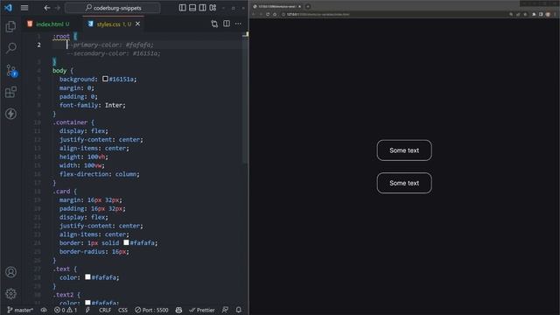Viewport: 560px width, 315px height.
Task: Click the browser address bar
Action: (x=393, y=14)
